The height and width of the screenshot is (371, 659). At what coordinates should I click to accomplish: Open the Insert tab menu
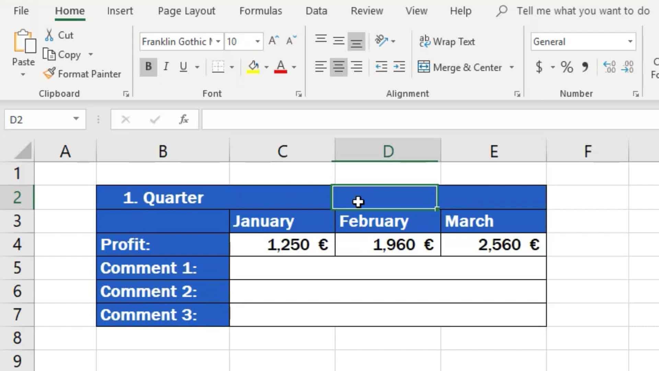click(x=119, y=10)
